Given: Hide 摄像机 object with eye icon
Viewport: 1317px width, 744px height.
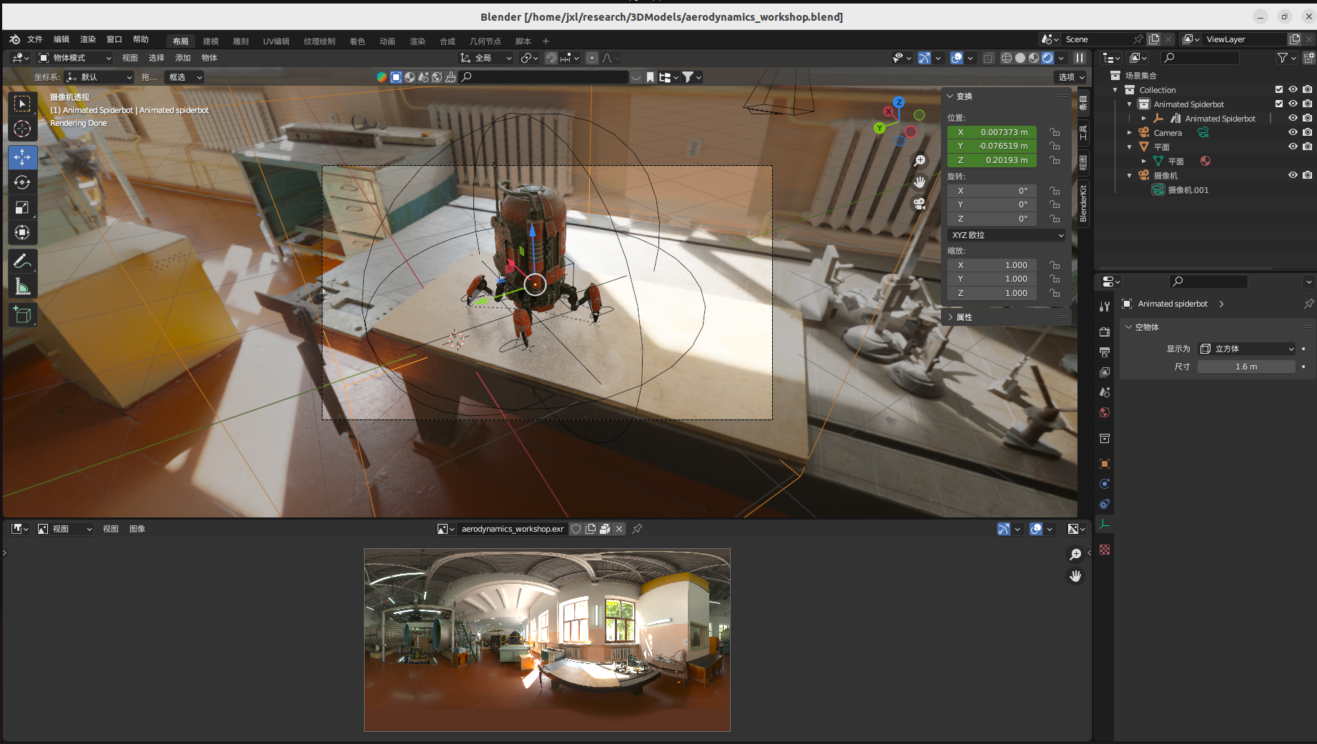Looking at the screenshot, I should point(1293,175).
